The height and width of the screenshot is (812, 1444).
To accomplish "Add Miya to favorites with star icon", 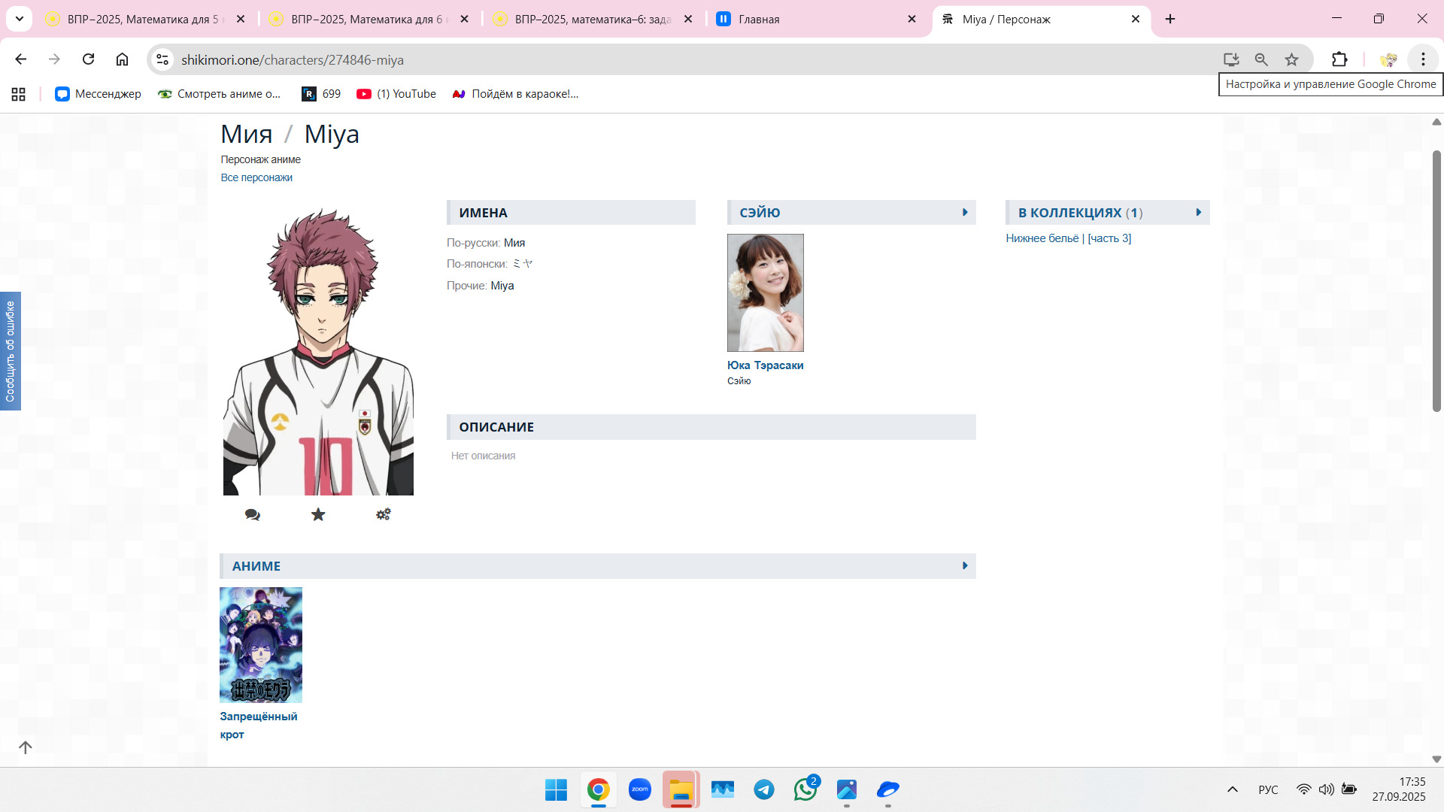I will [x=318, y=515].
